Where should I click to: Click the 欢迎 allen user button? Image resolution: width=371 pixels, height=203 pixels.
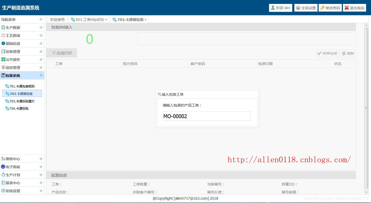[281, 8]
